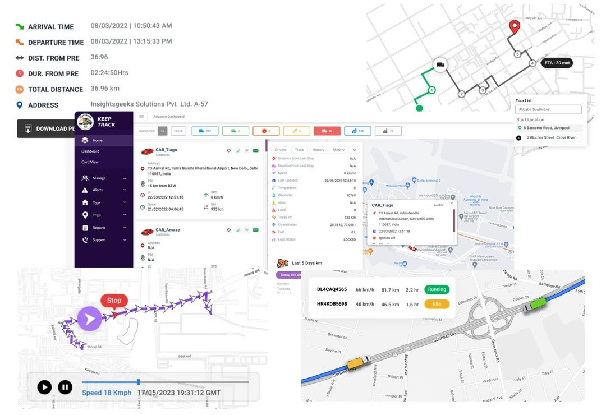Open the hamburger menu beside Advance Dashboard
606x415 pixels.
tap(141, 117)
